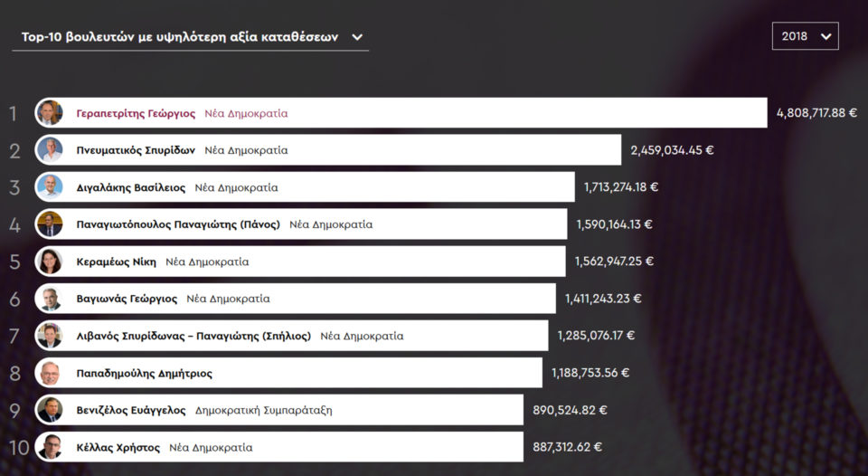Viewport: 868px width, 476px height.
Task: Open the 2018 year dropdown
Action: [x=805, y=36]
